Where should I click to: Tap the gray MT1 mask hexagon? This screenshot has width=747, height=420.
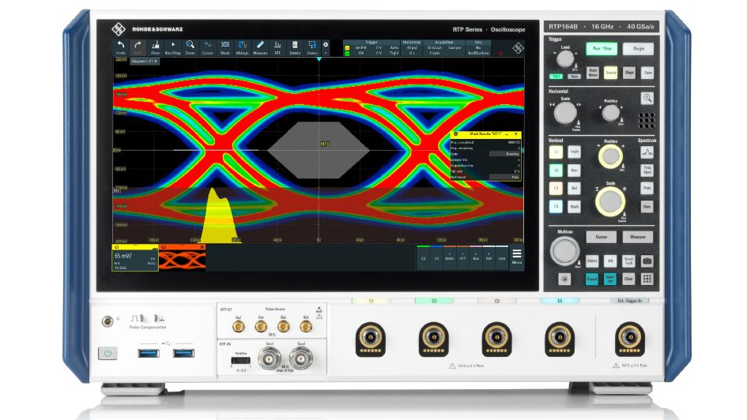click(x=319, y=150)
